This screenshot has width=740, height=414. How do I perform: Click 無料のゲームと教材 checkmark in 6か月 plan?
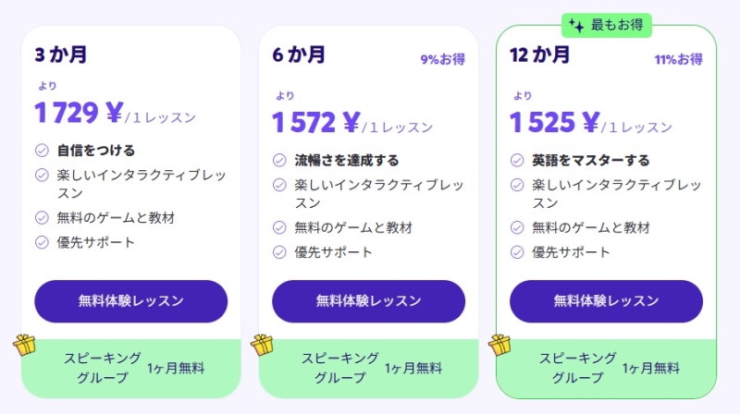click(279, 227)
